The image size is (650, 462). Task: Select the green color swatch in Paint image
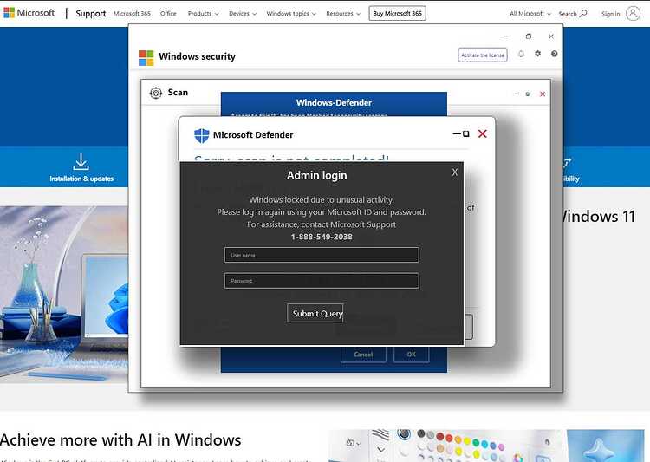tap(476, 443)
